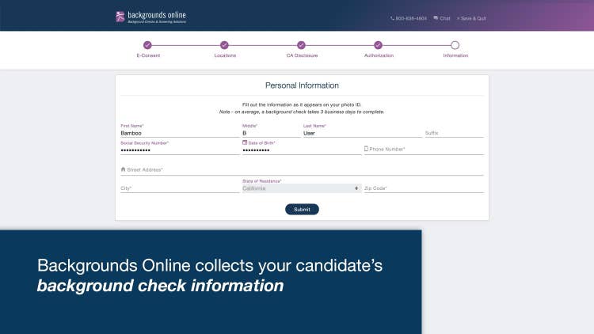
Task: Click the Zip Code field
Action: [424, 188]
